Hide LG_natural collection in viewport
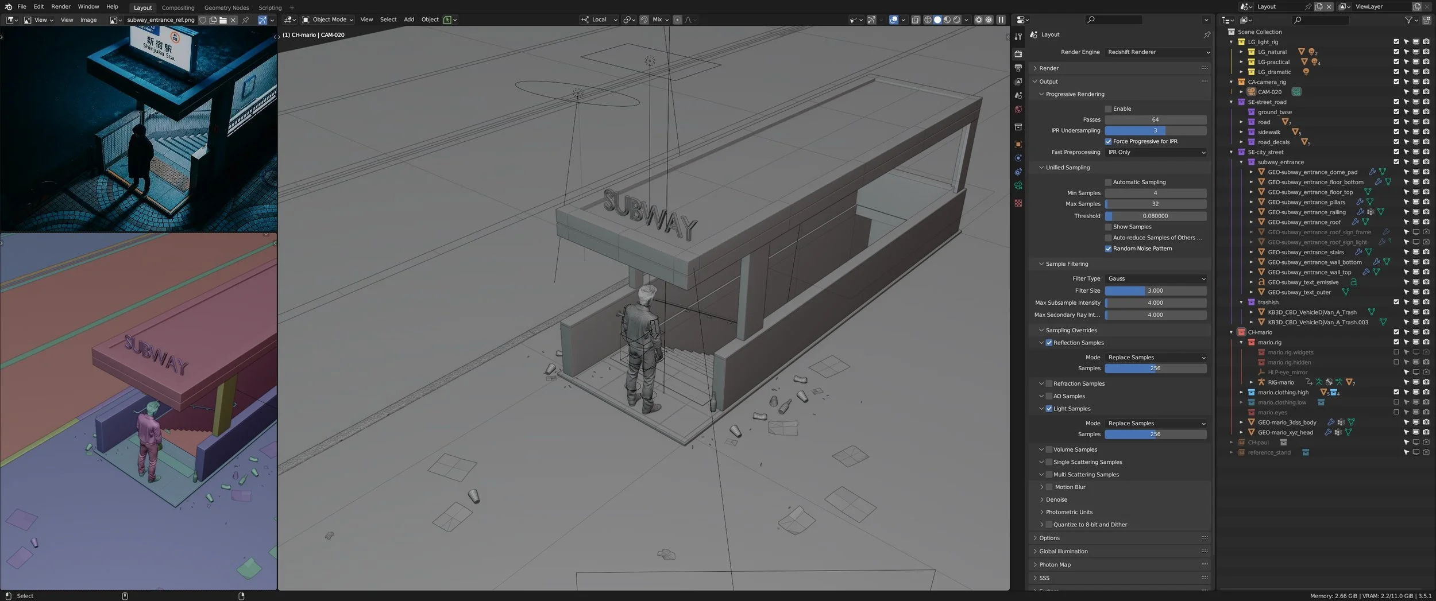Viewport: 1436px width, 601px height. [x=1416, y=52]
